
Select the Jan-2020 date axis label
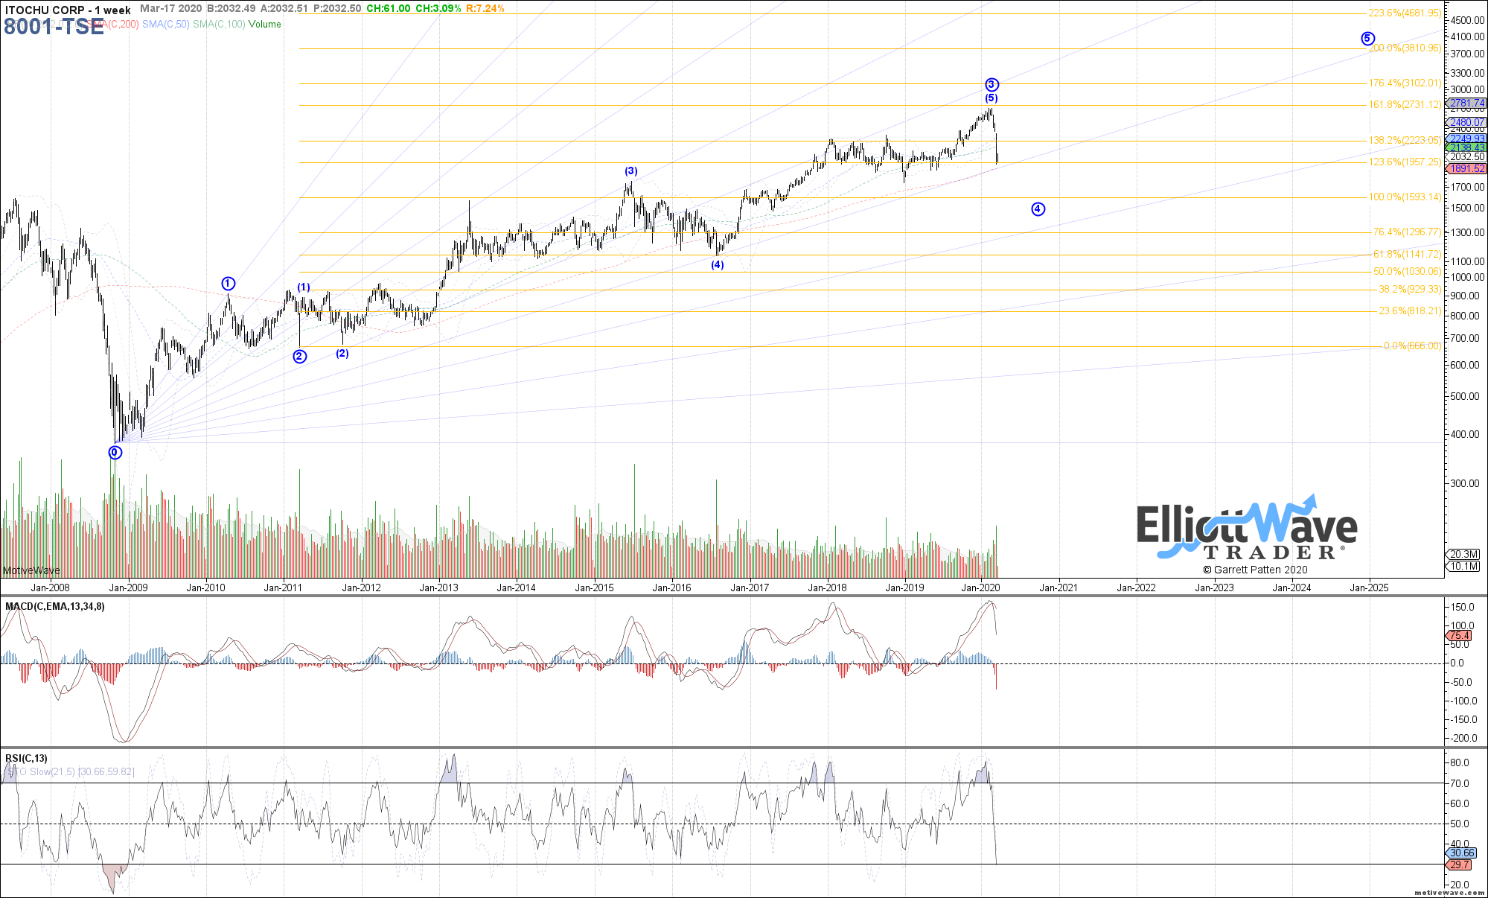click(980, 587)
